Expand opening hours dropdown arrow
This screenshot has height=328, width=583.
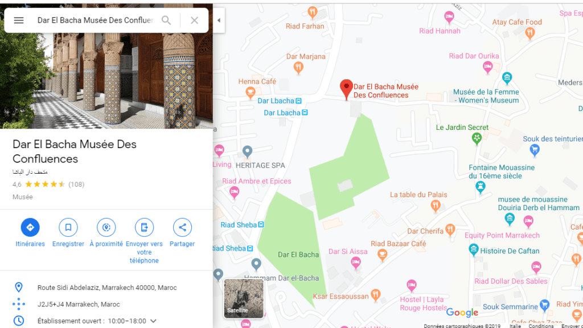(153, 321)
